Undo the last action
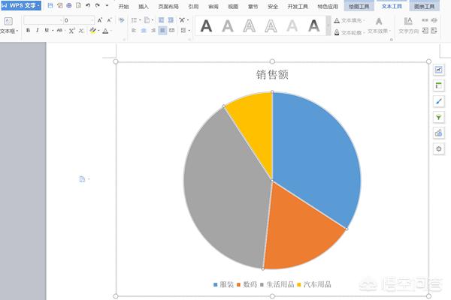Screen dimensions: 451x300 tap(88, 5)
